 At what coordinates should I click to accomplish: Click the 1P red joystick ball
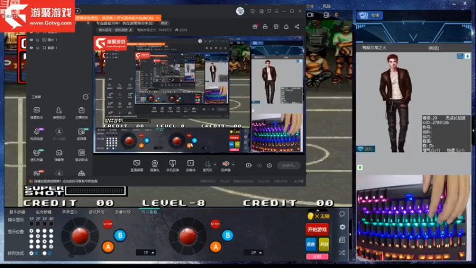point(80,235)
